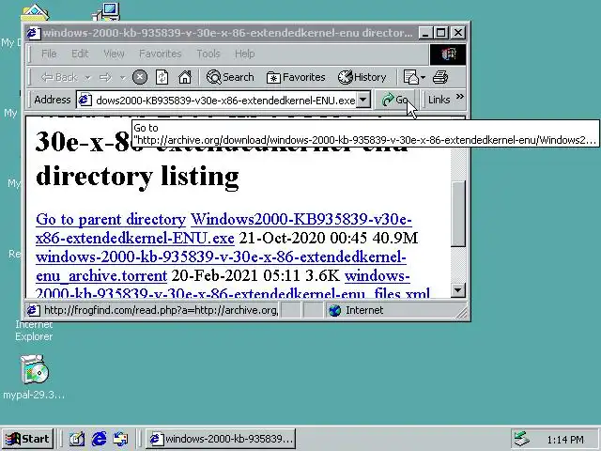Open the File menu
Image resolution: width=601 pixels, height=451 pixels.
49,54
